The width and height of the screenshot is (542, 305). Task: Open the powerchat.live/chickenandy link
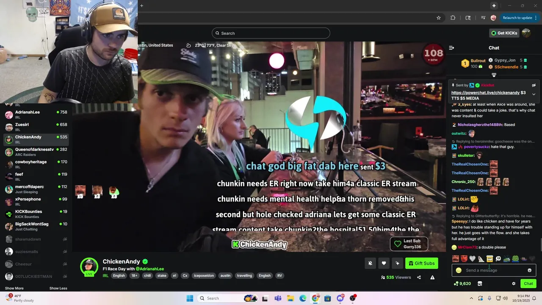coord(485,92)
